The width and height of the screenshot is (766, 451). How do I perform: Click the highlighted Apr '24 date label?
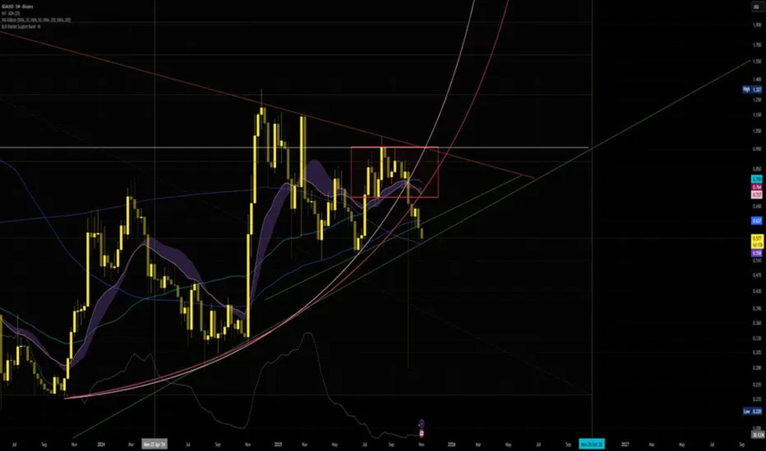(154, 444)
